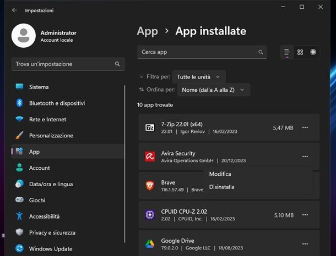Open the Tutte le unità filter dropdown
This screenshot has height=256, width=336.
click(199, 77)
